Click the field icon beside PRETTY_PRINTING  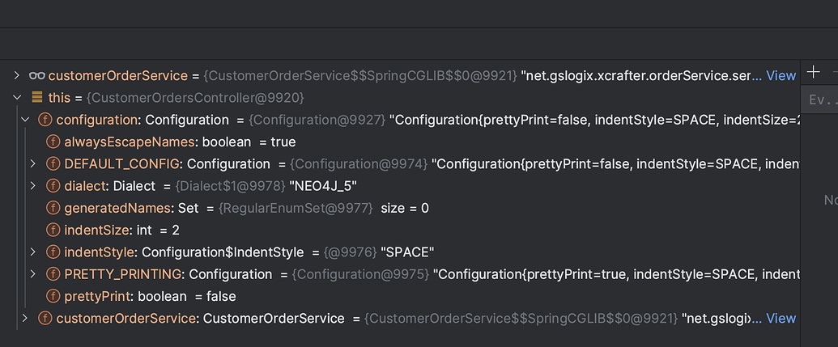click(53, 274)
